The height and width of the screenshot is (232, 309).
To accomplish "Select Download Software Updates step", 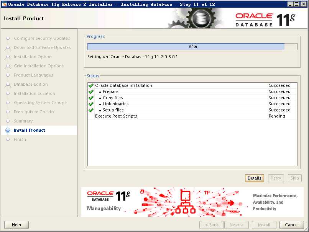I will pyautogui.click(x=42, y=47).
